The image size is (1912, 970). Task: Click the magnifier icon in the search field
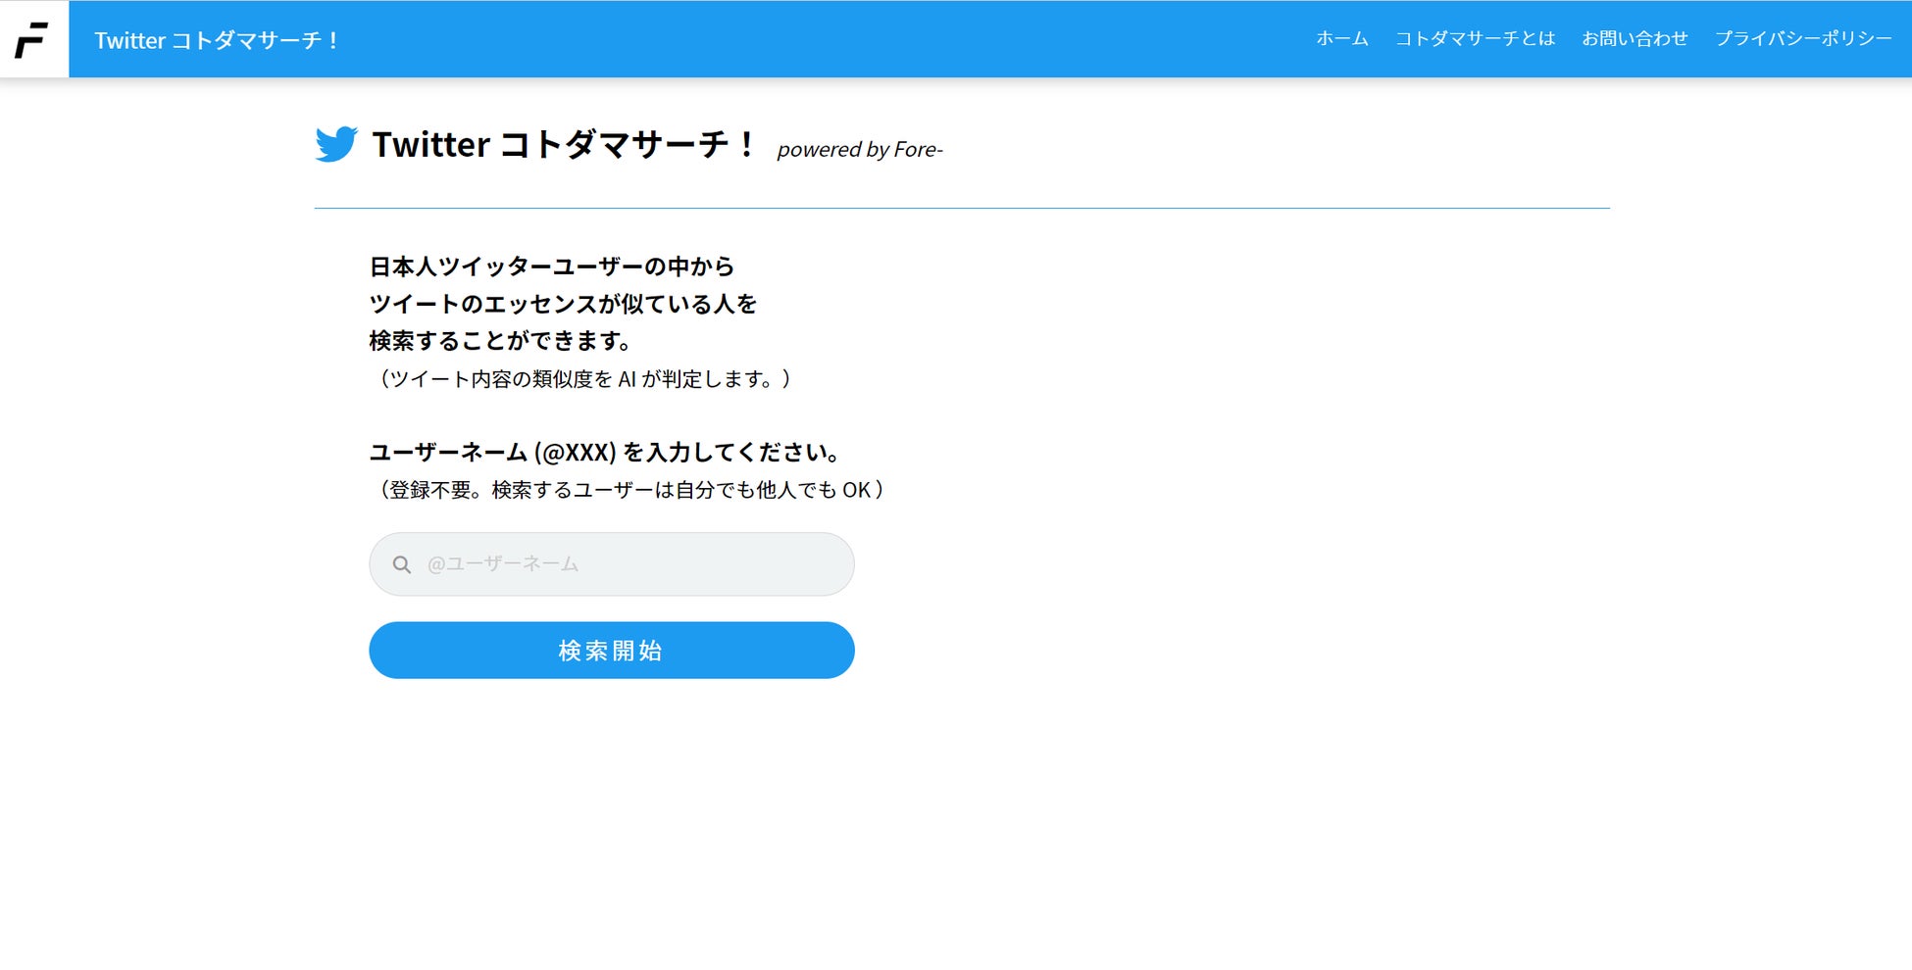pyautogui.click(x=402, y=564)
